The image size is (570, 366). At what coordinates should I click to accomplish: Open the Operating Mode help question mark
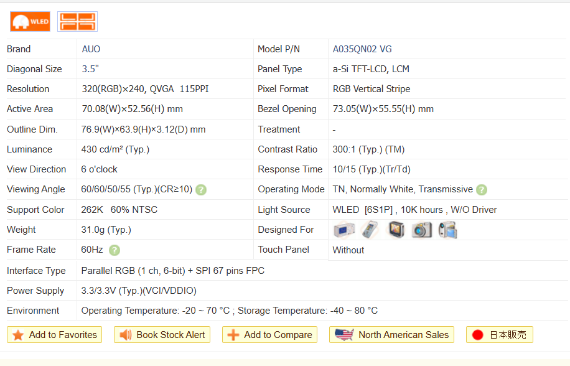pos(482,190)
